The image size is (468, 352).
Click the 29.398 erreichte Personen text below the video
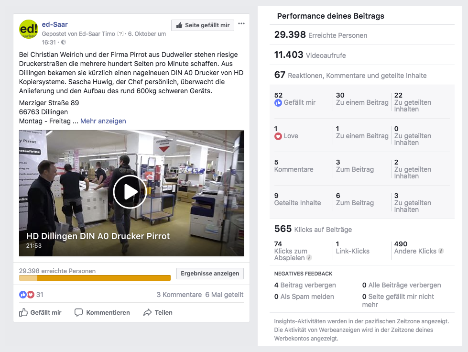pos(57,271)
